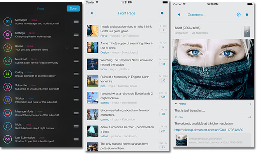The height and width of the screenshot is (154, 257).
Task: Open the Portal subreddit link
Action: [104, 36]
